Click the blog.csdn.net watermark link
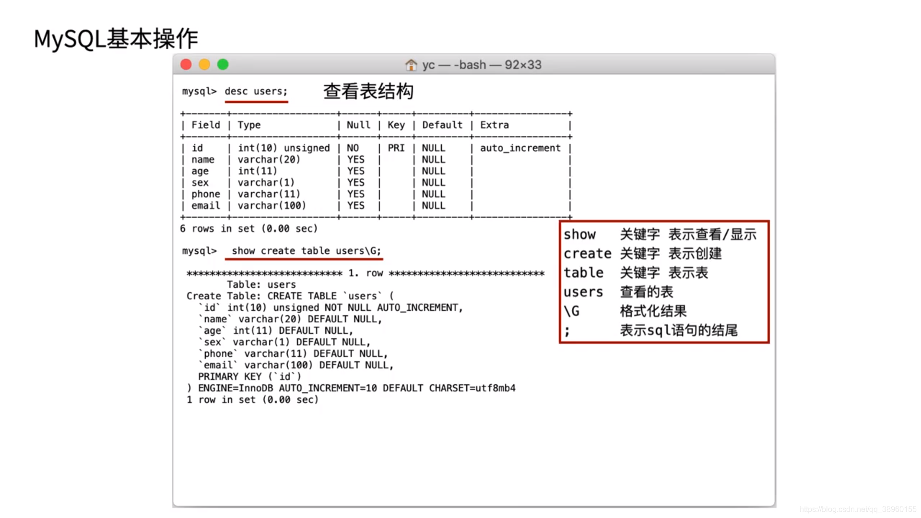Screen dimensions: 921x518 coord(858,509)
